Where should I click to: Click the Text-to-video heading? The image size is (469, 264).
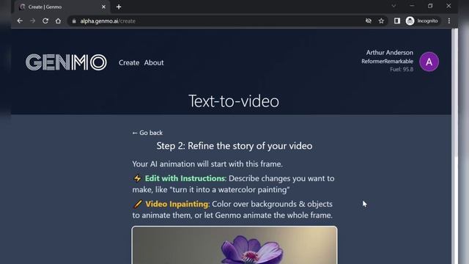click(234, 101)
